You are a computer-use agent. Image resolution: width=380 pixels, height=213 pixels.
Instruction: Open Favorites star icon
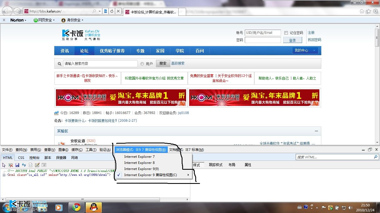(369, 11)
